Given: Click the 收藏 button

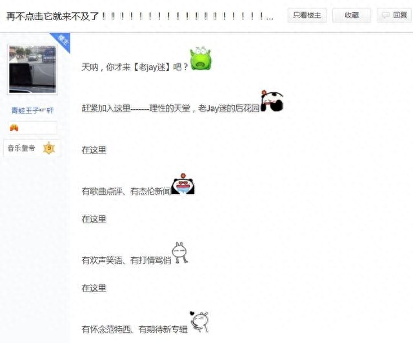Looking at the screenshot, I should [x=352, y=15].
